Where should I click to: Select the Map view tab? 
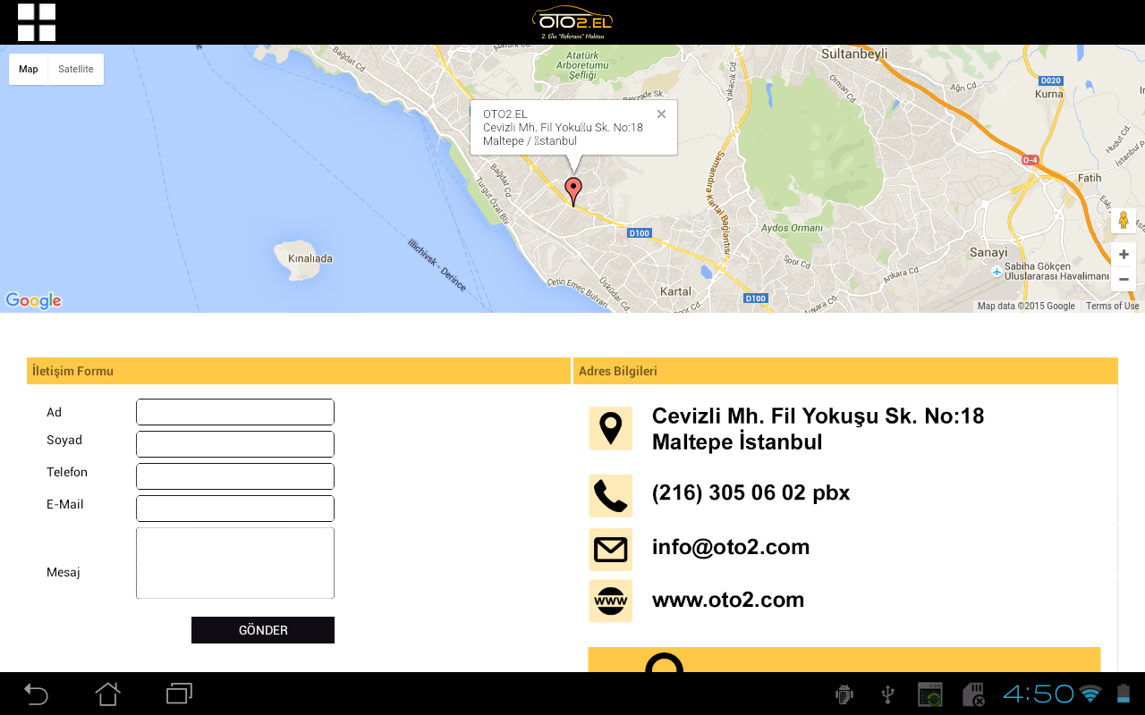coord(29,69)
